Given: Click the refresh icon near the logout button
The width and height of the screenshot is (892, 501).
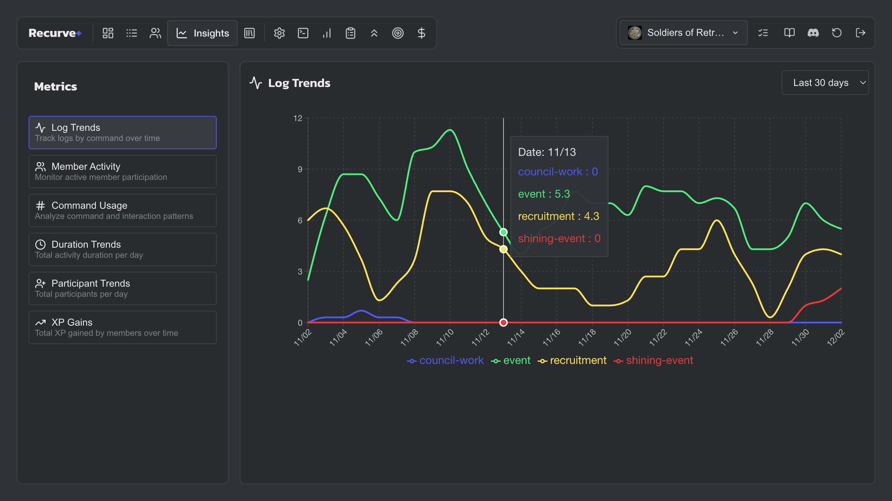Looking at the screenshot, I should (x=837, y=33).
